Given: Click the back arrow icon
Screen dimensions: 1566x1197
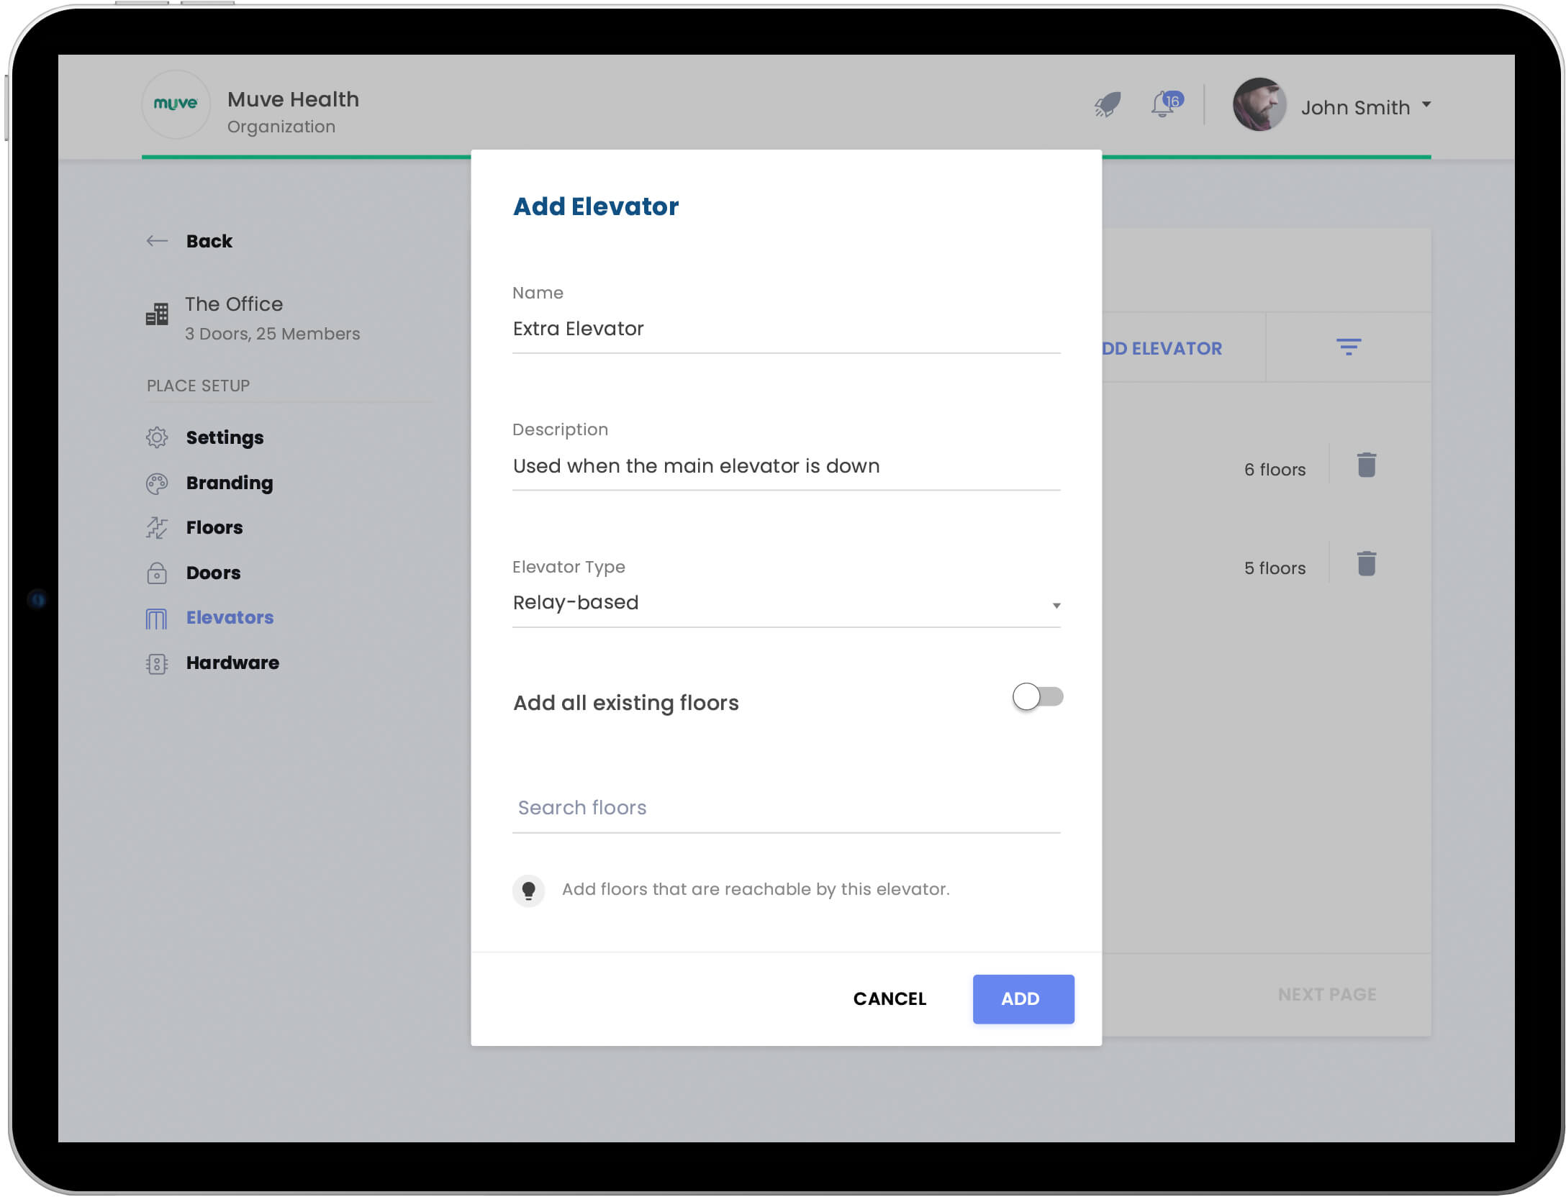Looking at the screenshot, I should [157, 241].
